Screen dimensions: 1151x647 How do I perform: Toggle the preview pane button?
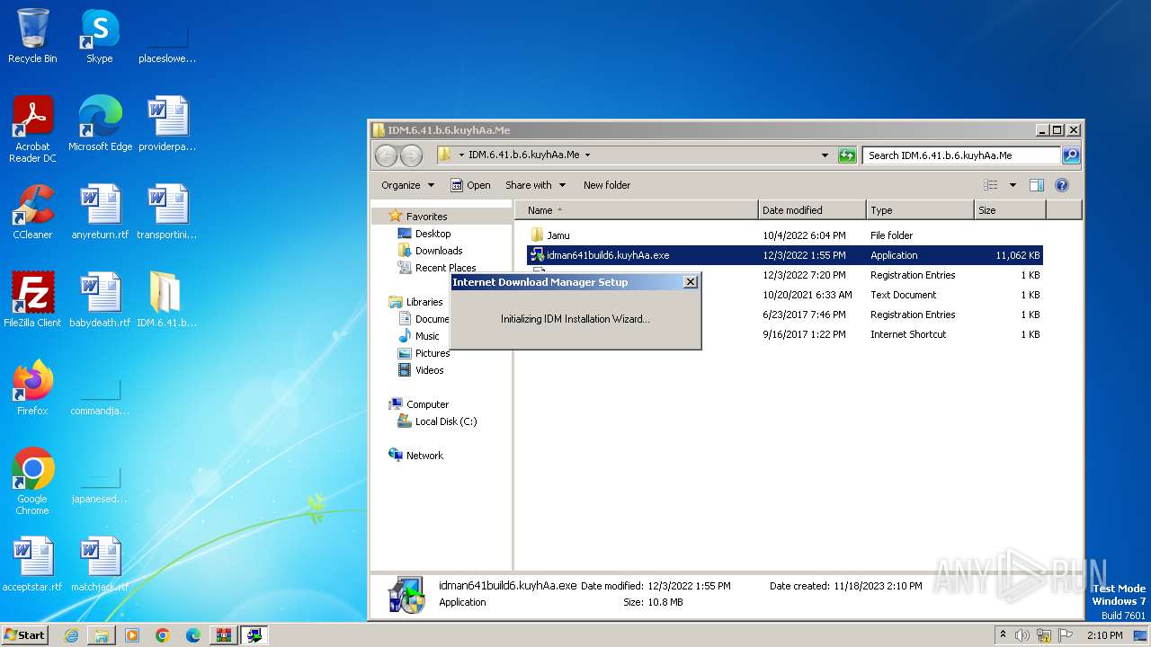(x=1036, y=185)
